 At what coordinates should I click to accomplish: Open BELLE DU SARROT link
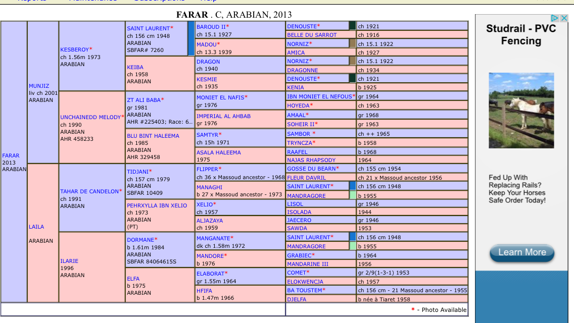[x=312, y=35]
